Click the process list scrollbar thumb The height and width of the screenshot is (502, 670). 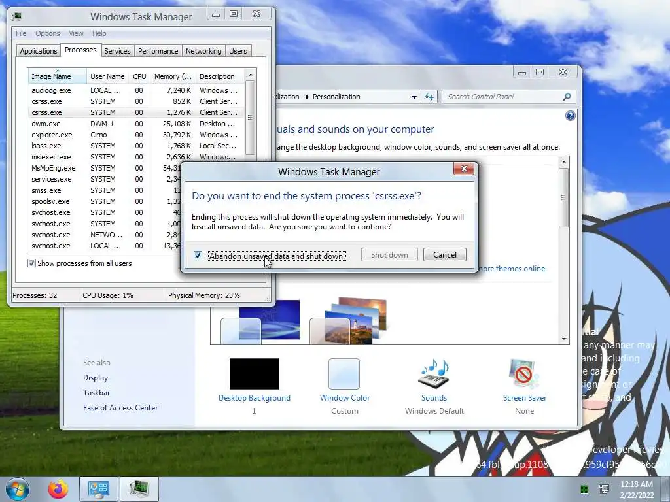click(x=251, y=118)
